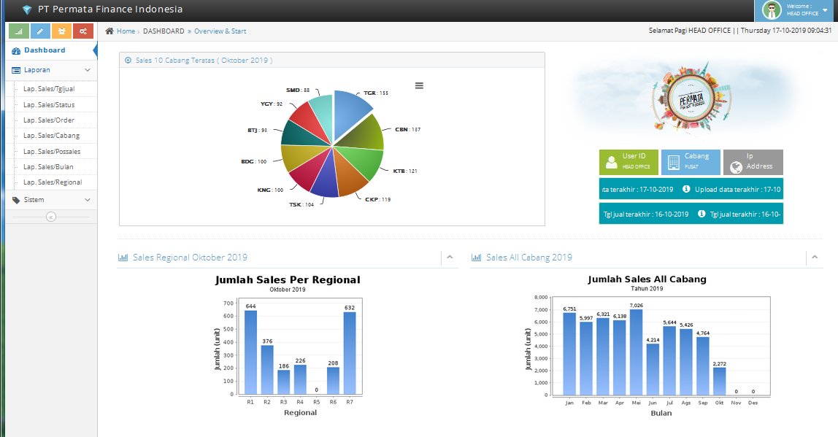Click the Cabang PUSAT building tile

coord(690,162)
